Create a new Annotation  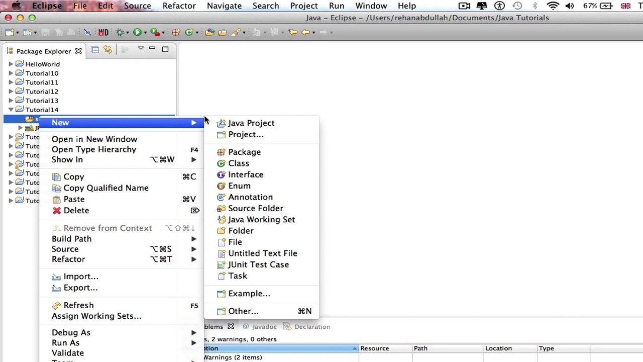[x=261, y=197]
